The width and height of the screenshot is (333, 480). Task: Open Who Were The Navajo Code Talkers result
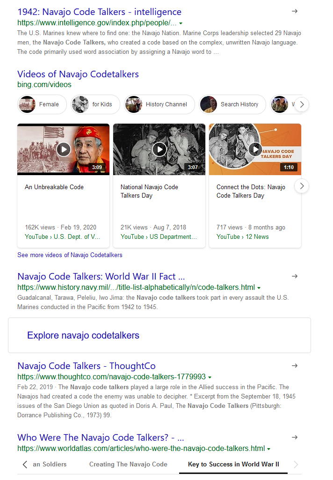[x=101, y=437]
